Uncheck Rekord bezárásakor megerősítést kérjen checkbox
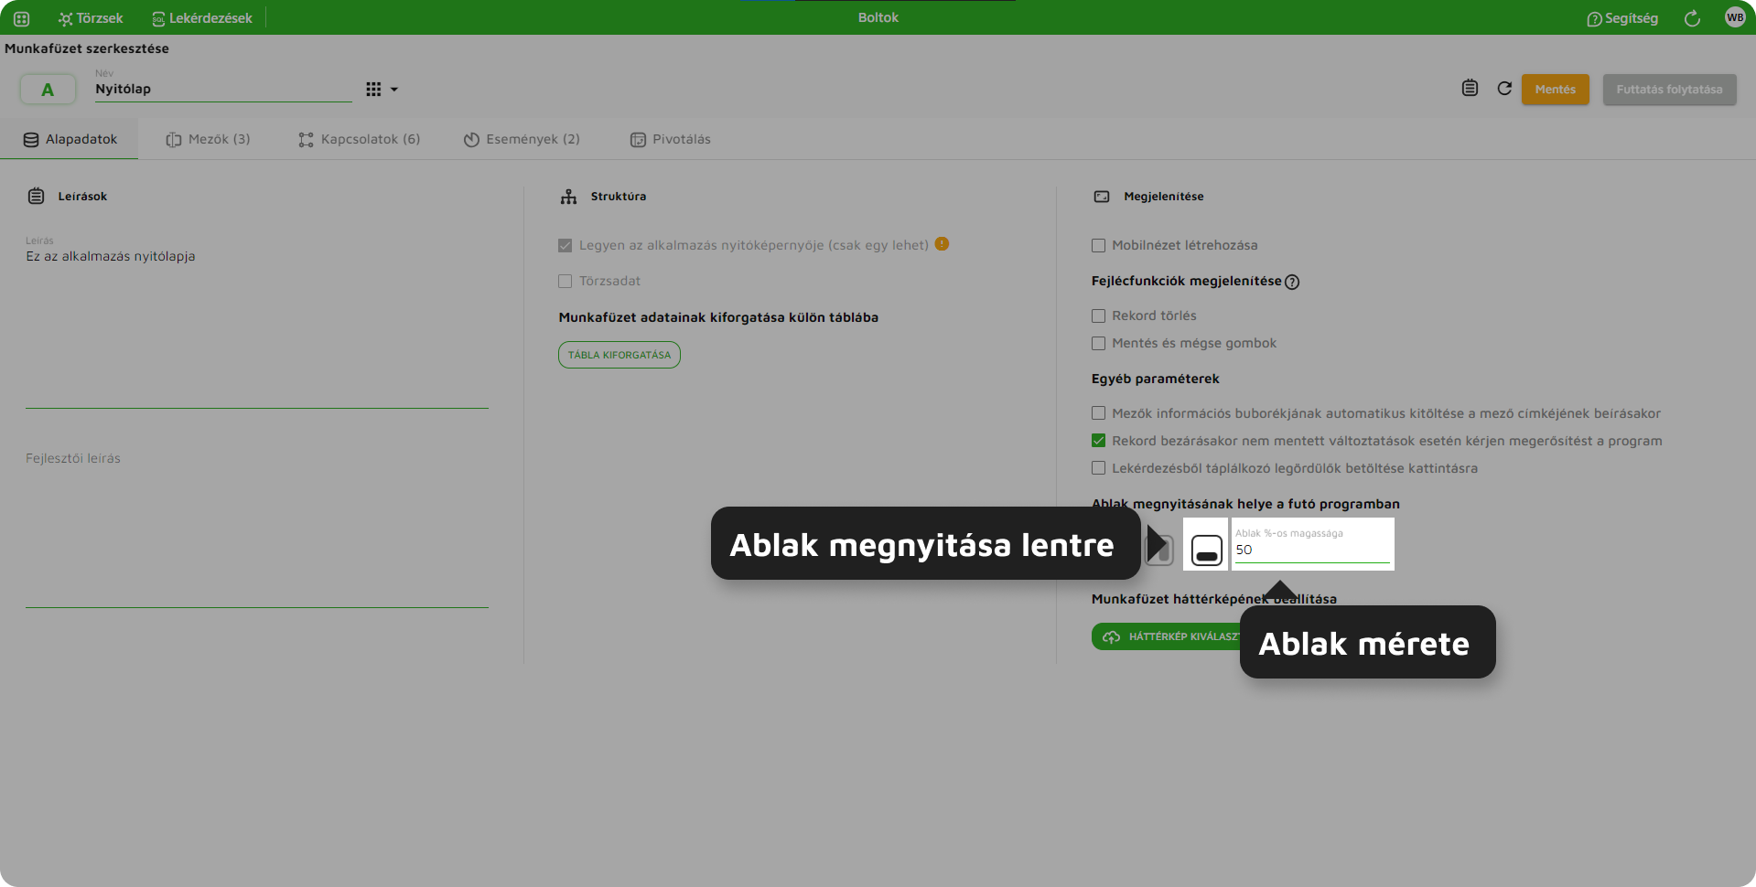The height and width of the screenshot is (887, 1756). pos(1098,441)
